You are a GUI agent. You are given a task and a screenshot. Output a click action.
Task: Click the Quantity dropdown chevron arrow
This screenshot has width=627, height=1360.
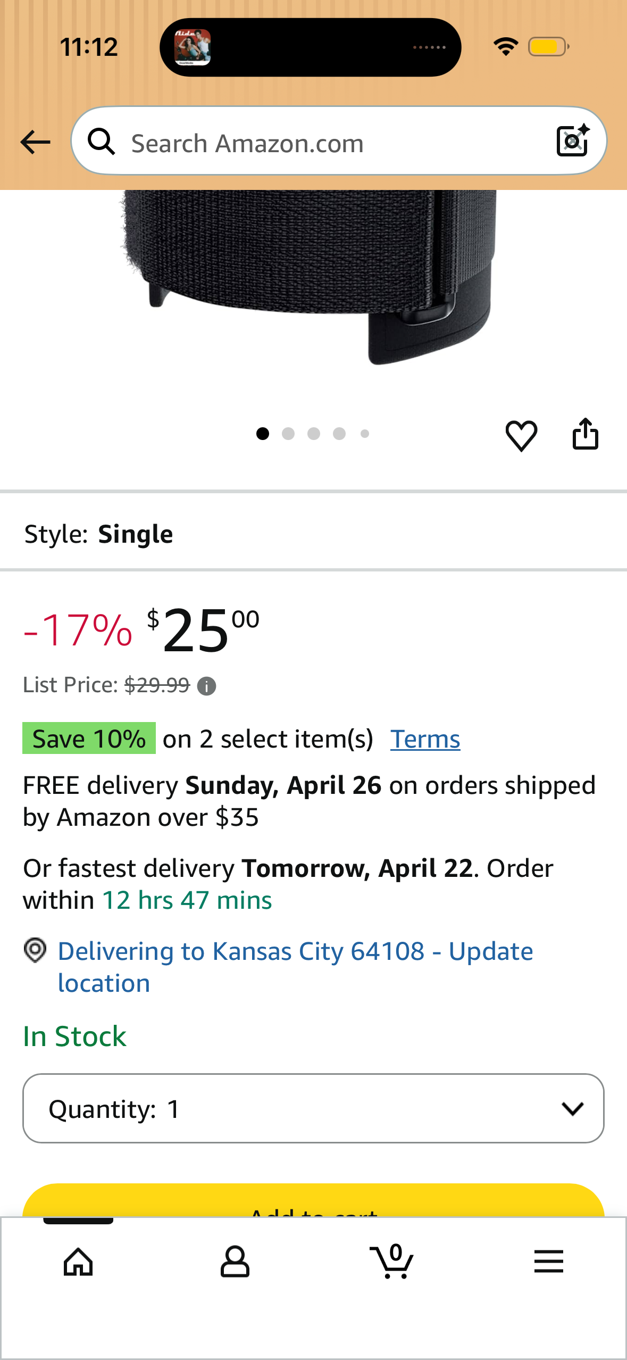[573, 1109]
